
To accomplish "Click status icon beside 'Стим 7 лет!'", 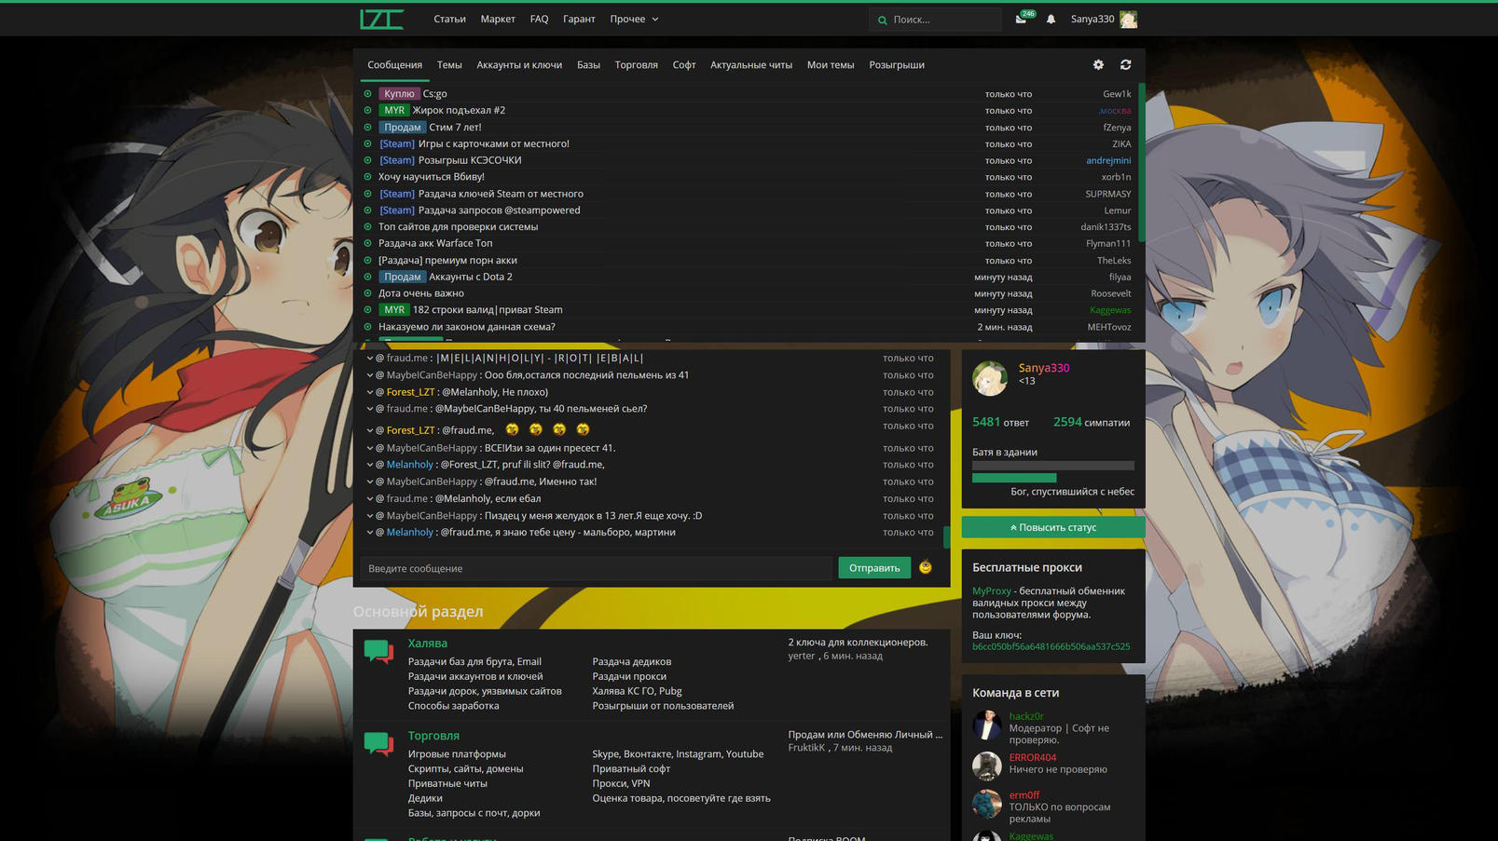I will (x=367, y=128).
